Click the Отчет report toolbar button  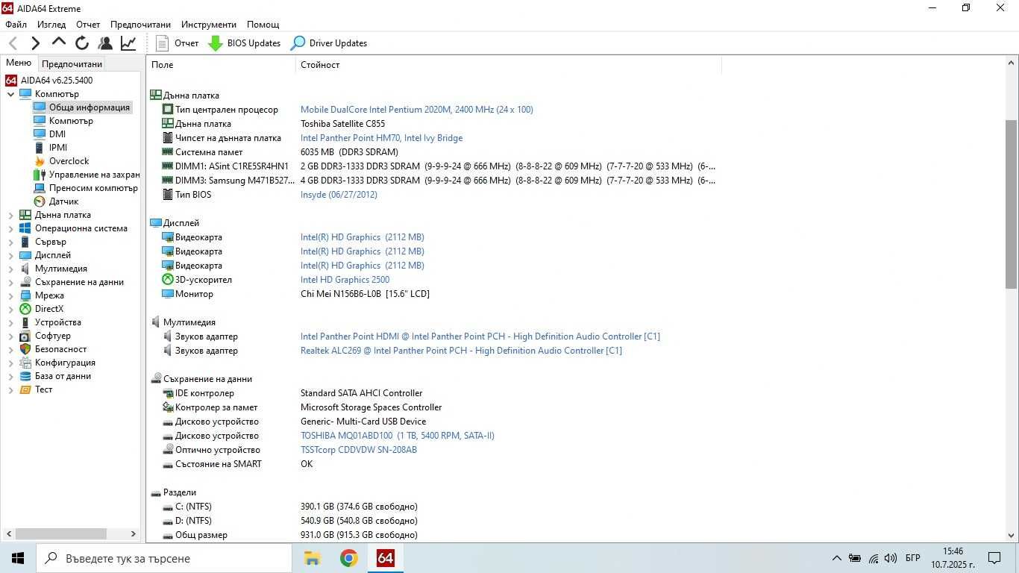178,43
